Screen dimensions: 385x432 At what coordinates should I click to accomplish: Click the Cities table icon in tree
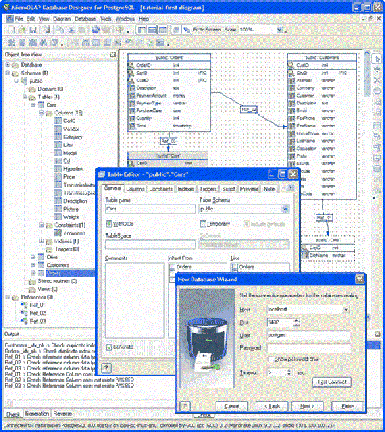41,257
